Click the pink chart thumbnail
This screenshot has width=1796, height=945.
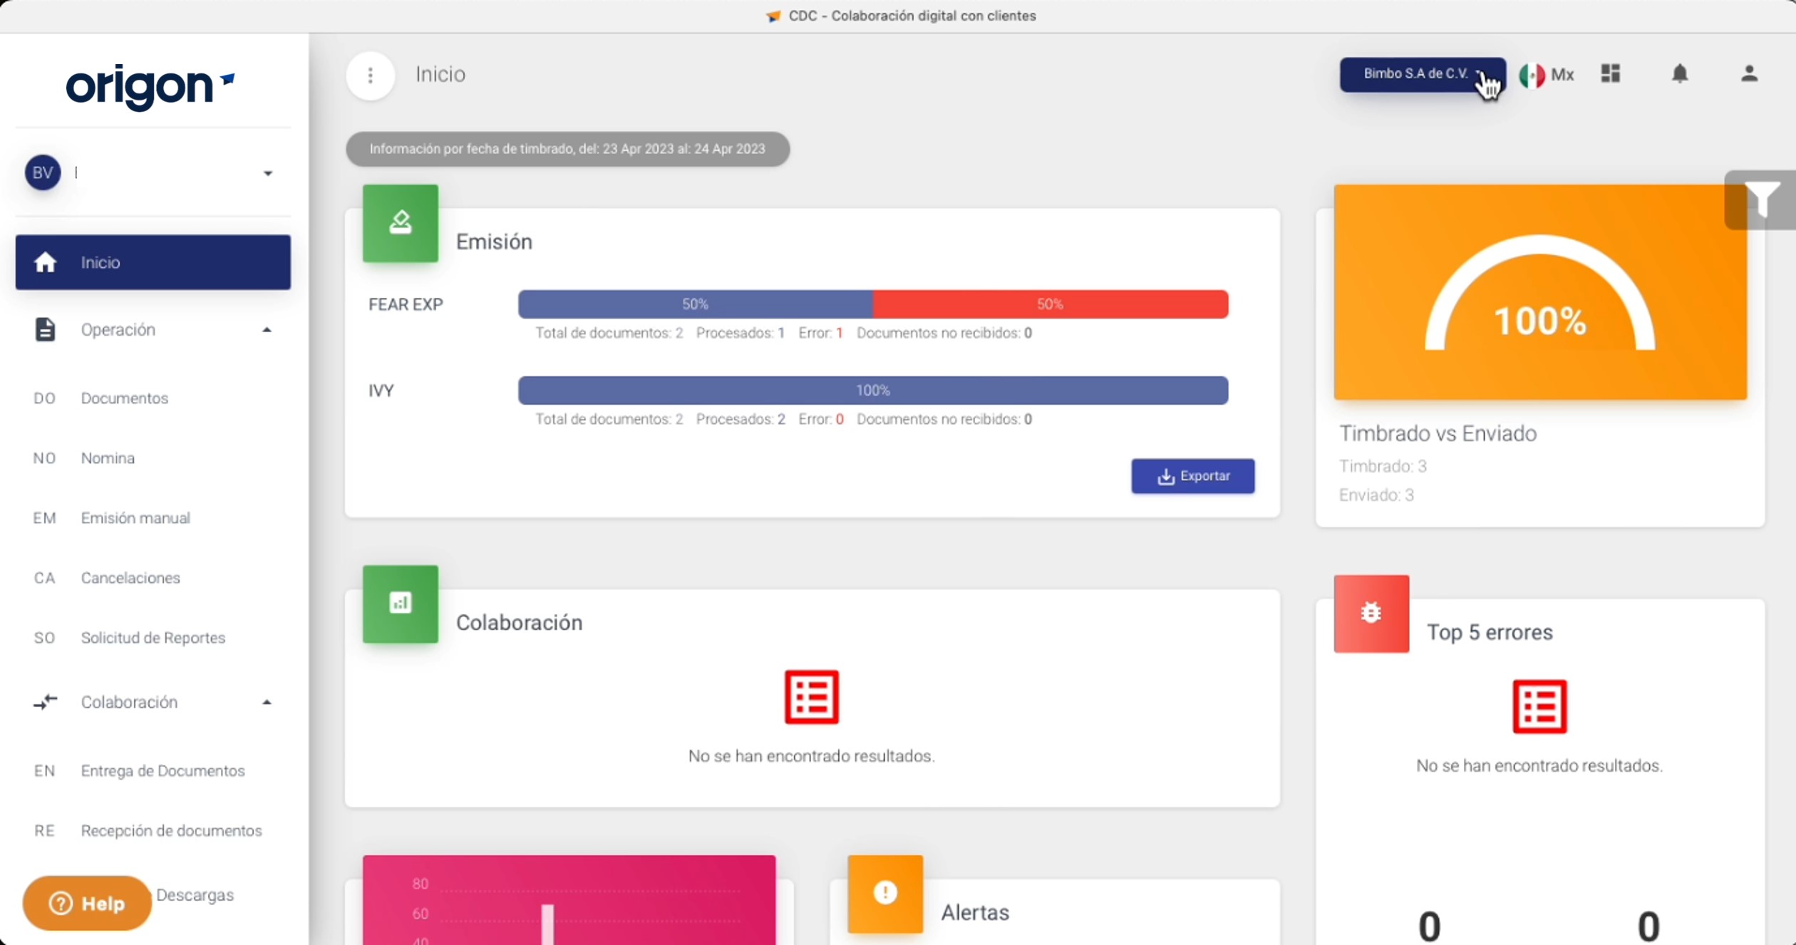(x=569, y=900)
